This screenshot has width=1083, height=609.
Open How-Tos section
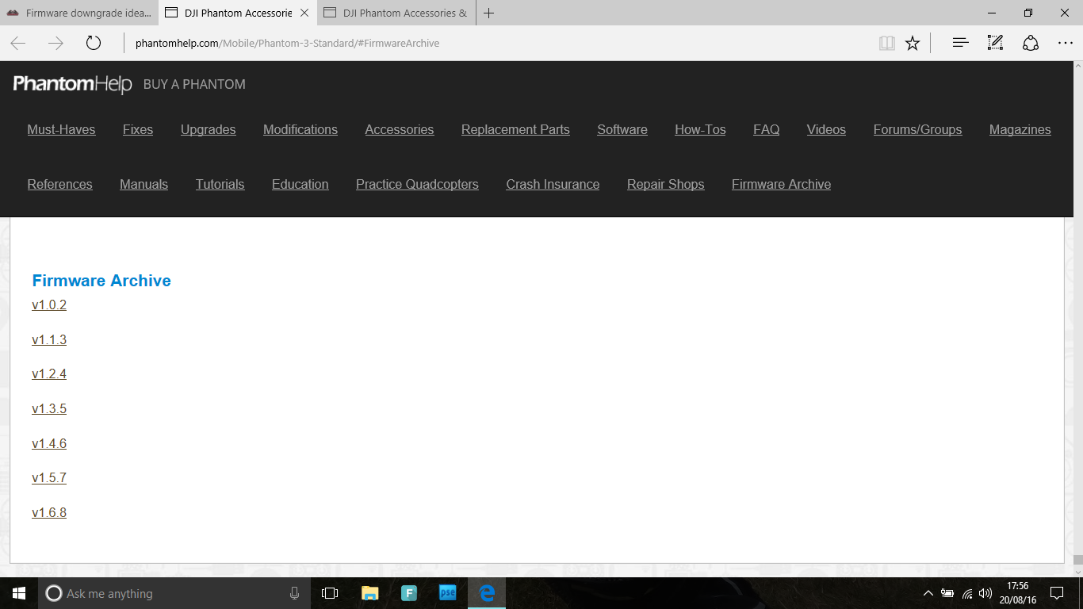[x=700, y=130]
